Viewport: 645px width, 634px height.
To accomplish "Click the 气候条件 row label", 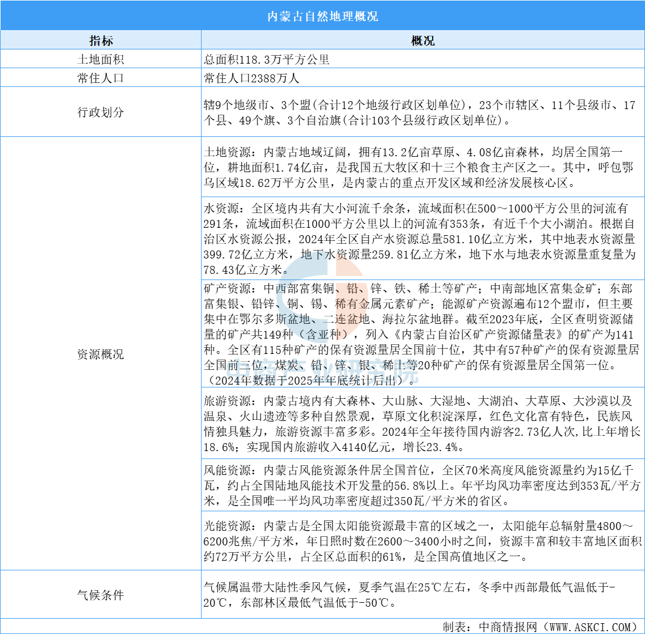I will click(x=100, y=595).
